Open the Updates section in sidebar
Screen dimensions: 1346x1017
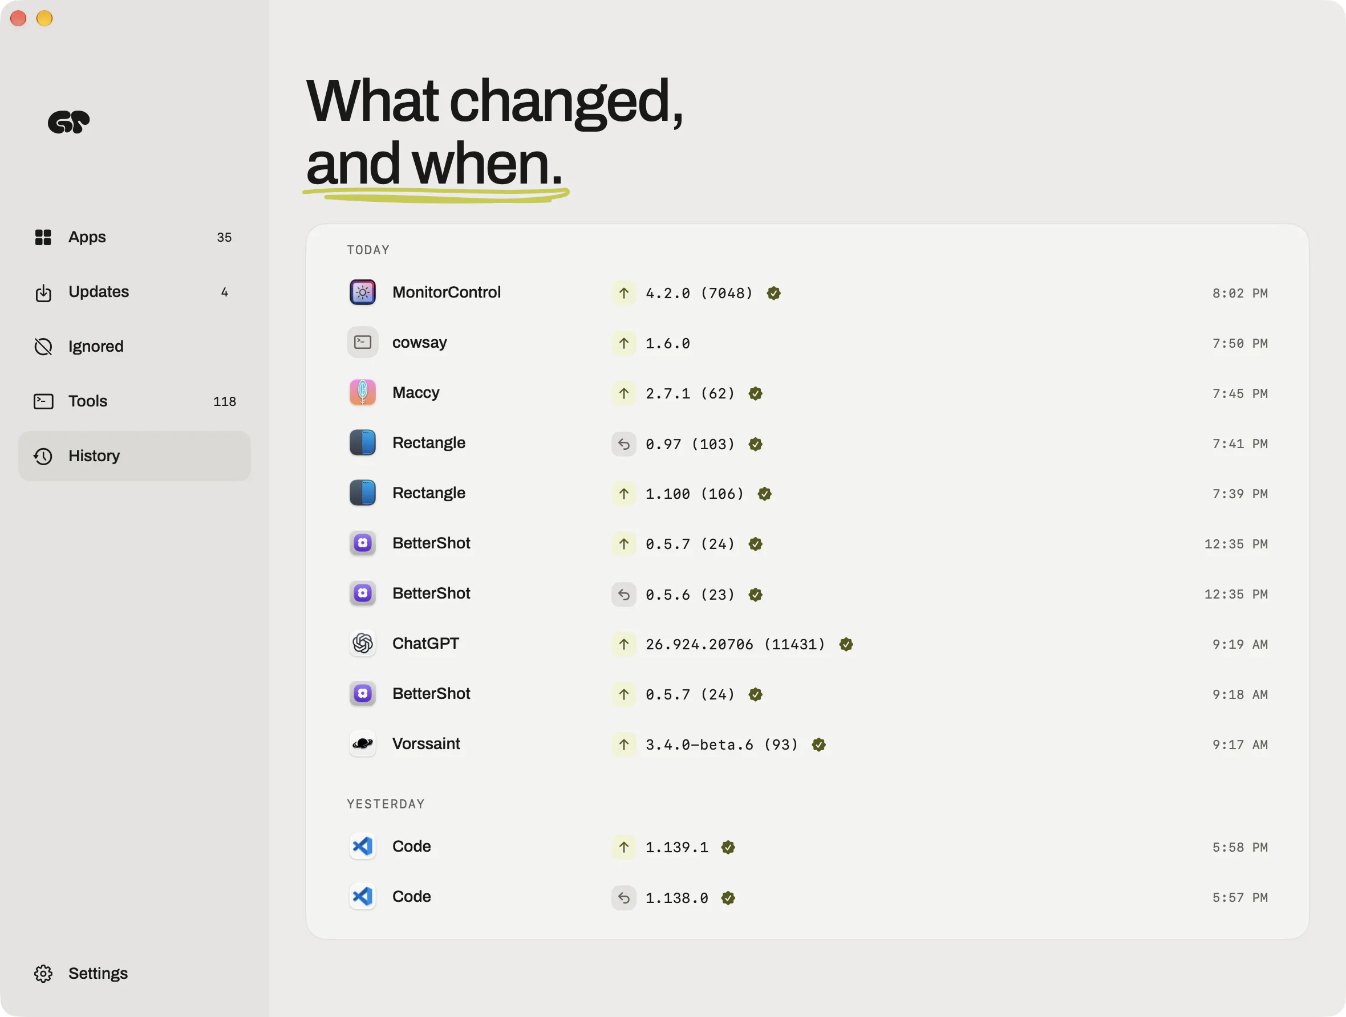(x=134, y=292)
